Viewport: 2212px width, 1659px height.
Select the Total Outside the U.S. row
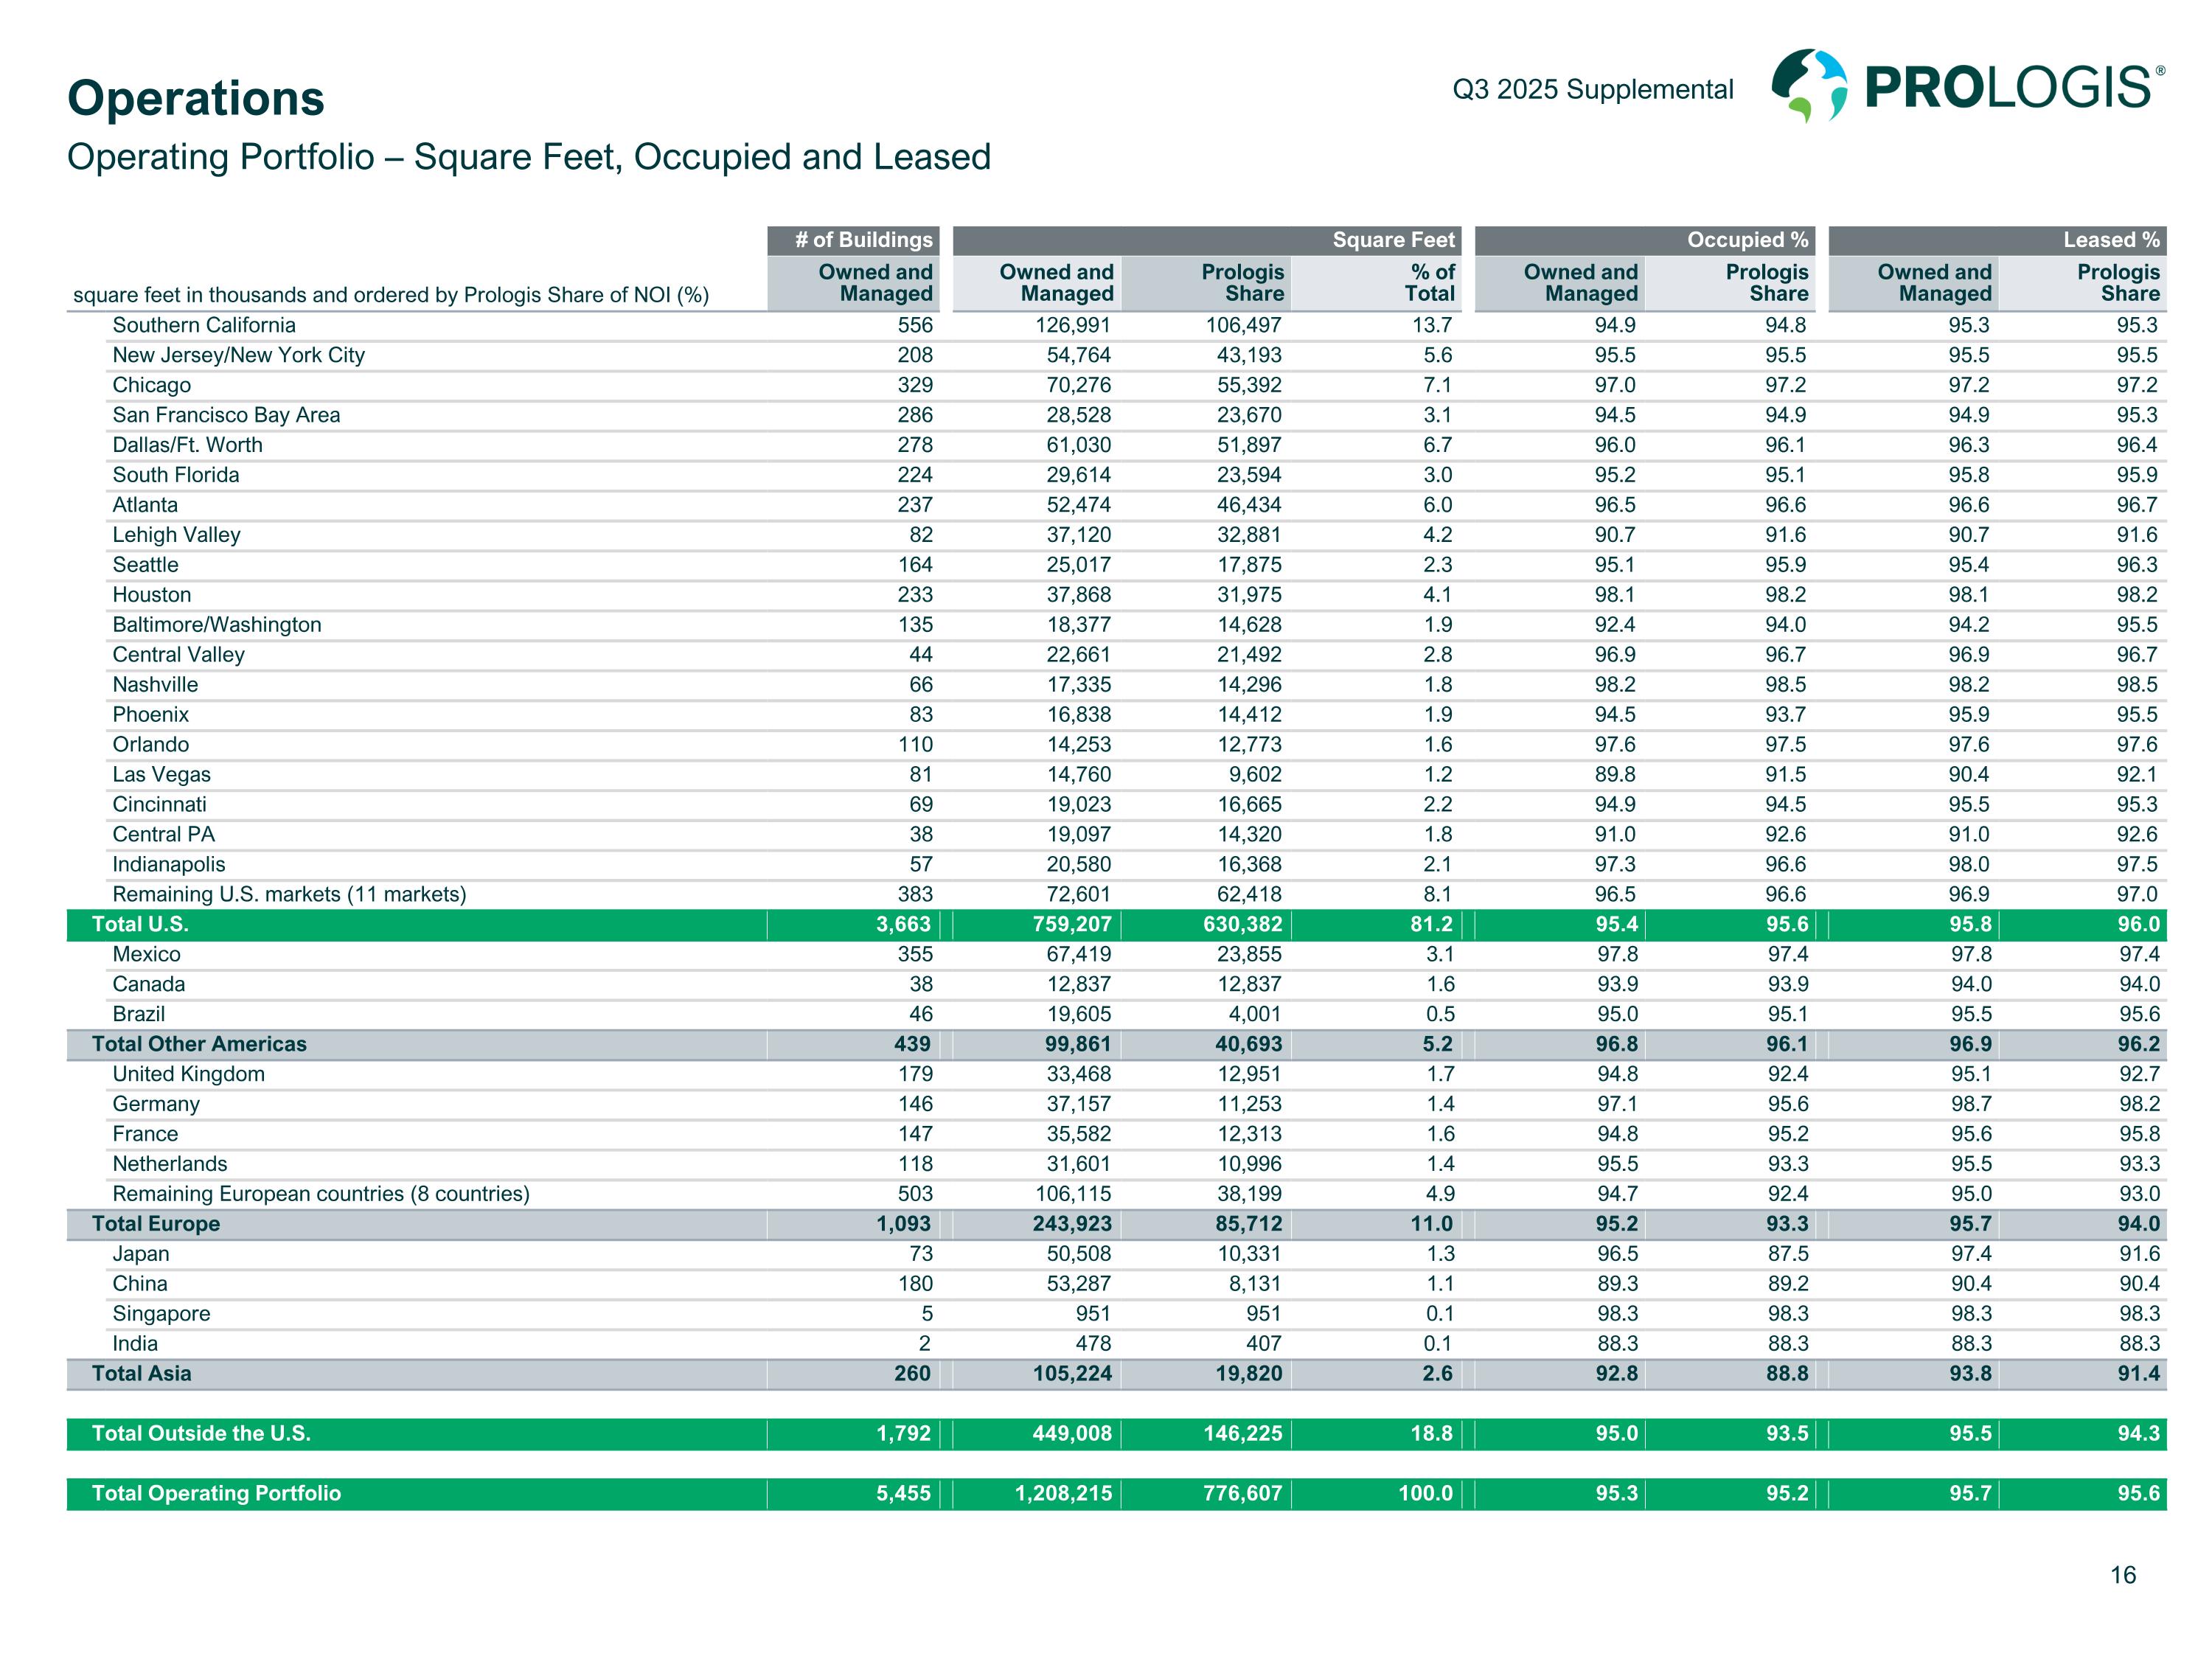201,1434
